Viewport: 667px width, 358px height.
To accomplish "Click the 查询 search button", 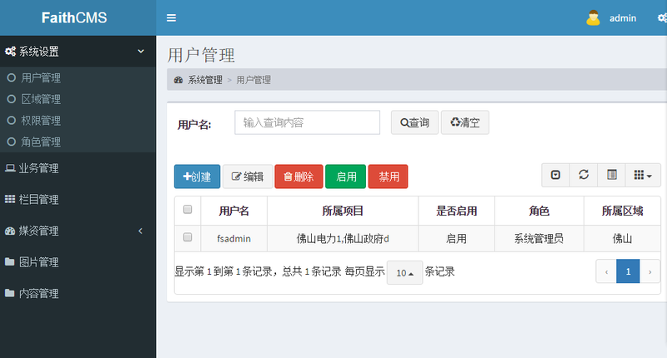I will tap(414, 122).
